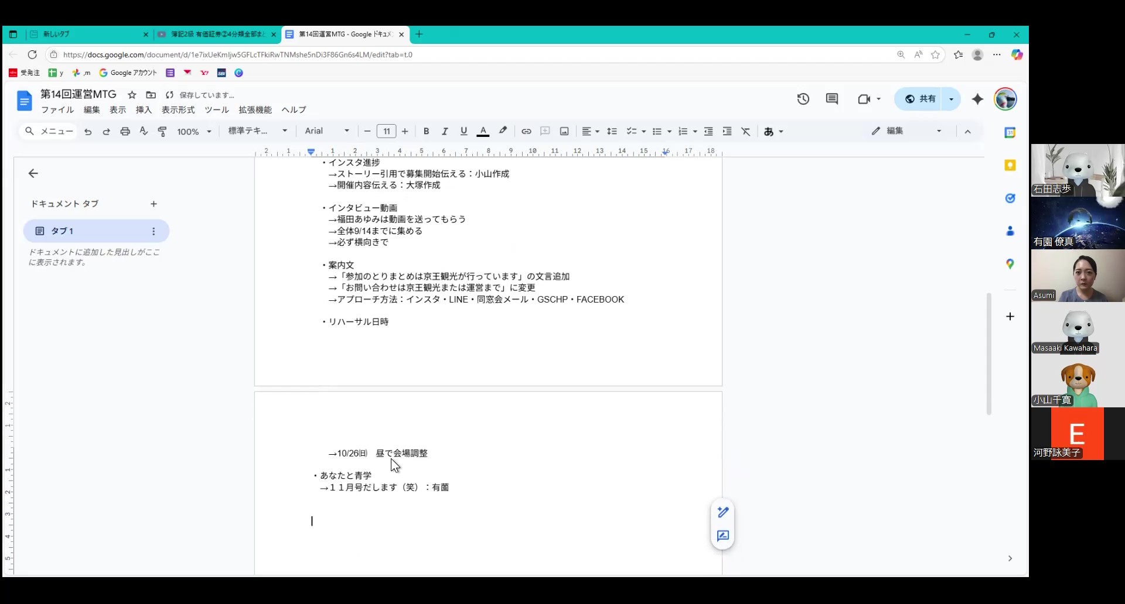Image resolution: width=1125 pixels, height=604 pixels.
Task: Open the 挿入 menu
Action: click(144, 110)
